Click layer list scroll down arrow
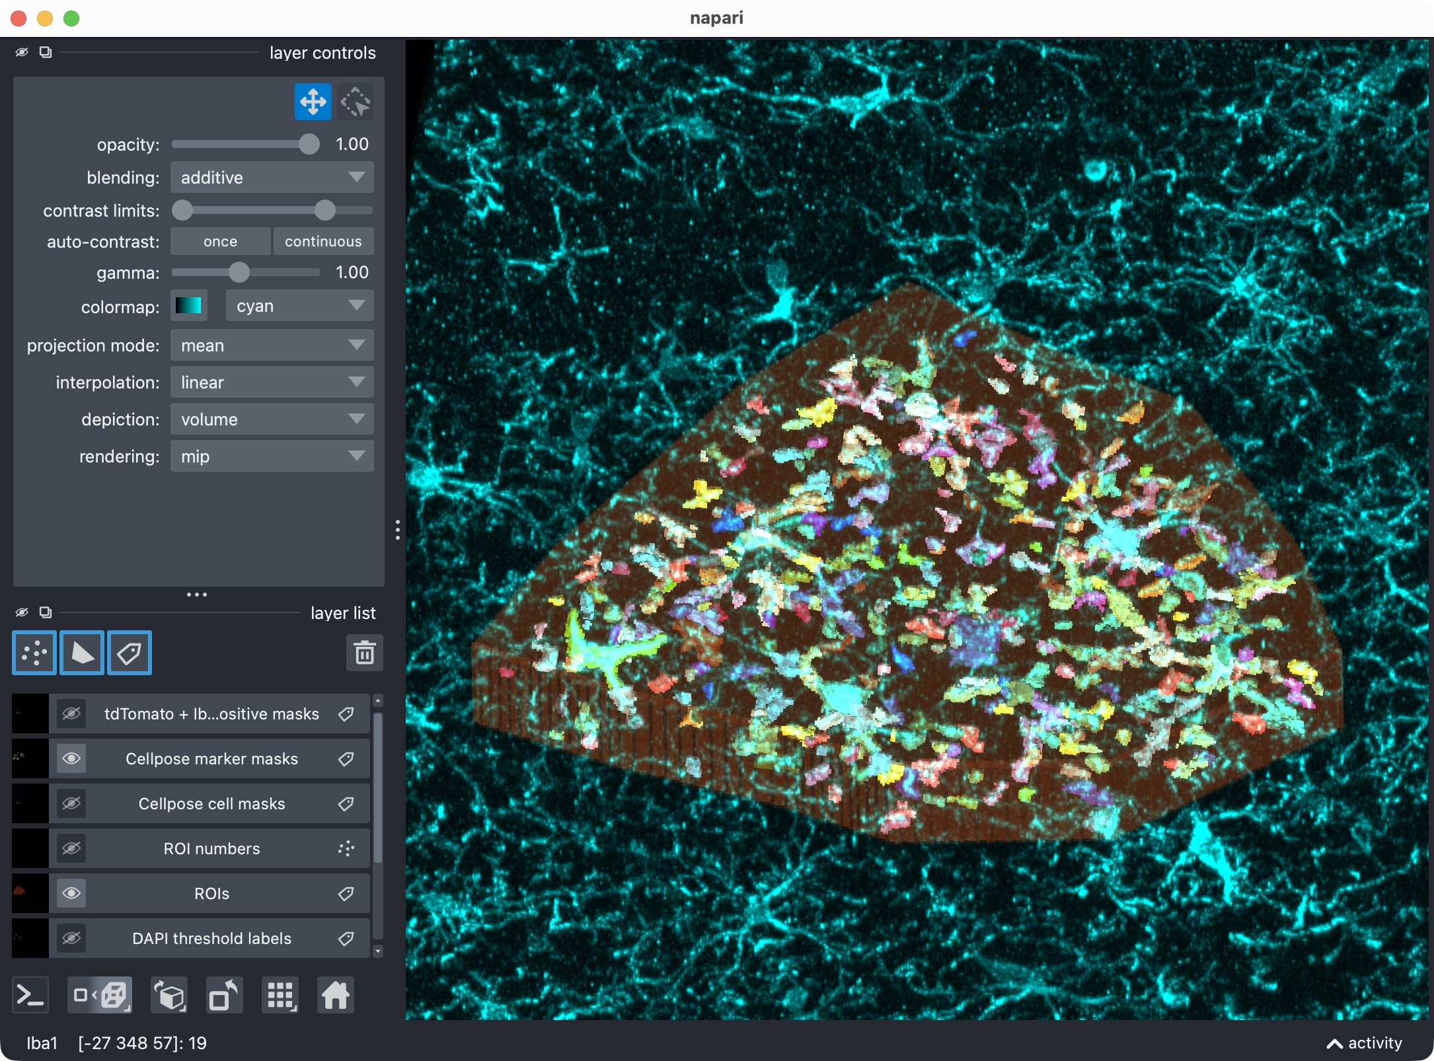The image size is (1434, 1061). coord(378,951)
